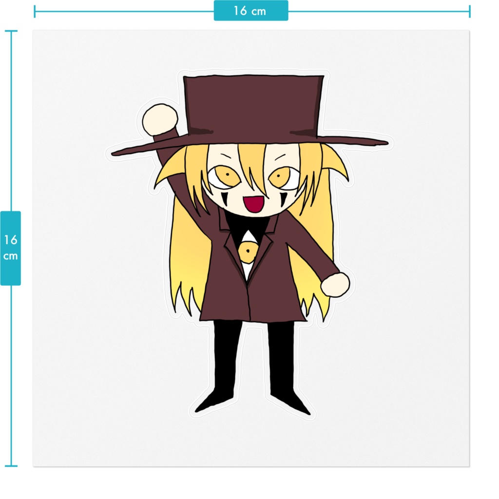This screenshot has height=499, width=499.
Task: Click the left end cap of the top ruler
Action: click(34, 10)
